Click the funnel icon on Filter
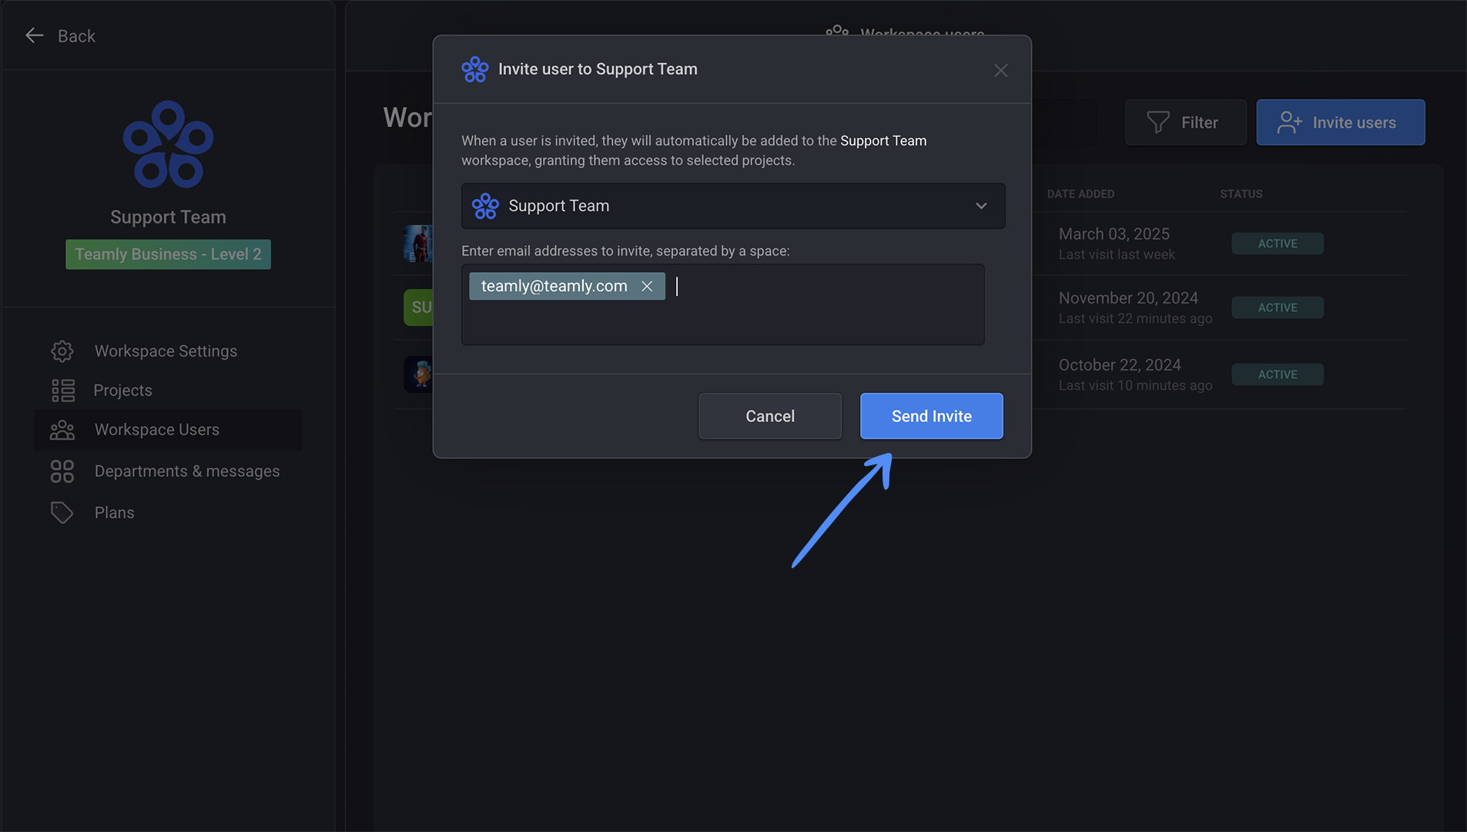The image size is (1467, 832). tap(1158, 122)
